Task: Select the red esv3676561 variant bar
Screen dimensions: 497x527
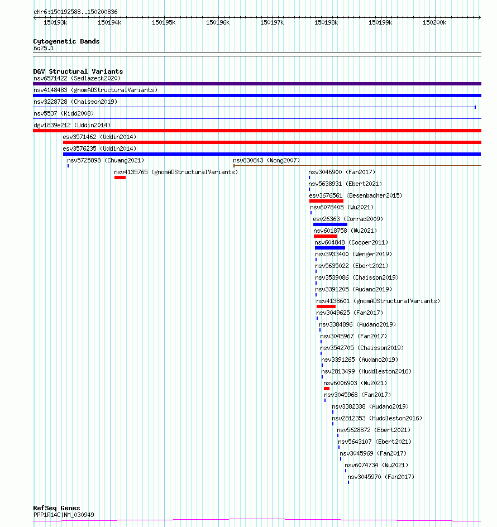Action: [x=326, y=201]
